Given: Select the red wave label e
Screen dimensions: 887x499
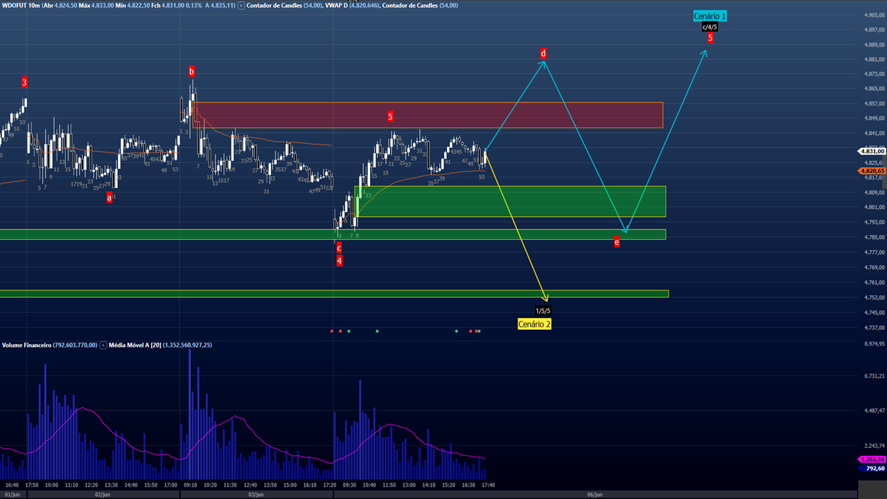Looking at the screenshot, I should (617, 242).
